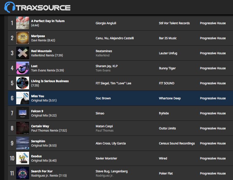Open track title A Perfect Day in Tulum
Image resolution: width=233 pixels, height=180 pixels.
(48, 21)
